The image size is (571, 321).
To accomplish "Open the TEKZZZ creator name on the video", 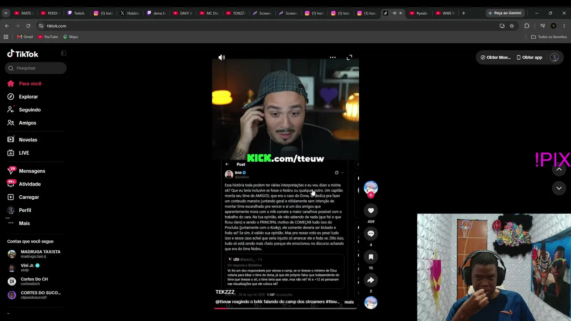I will tap(225, 292).
